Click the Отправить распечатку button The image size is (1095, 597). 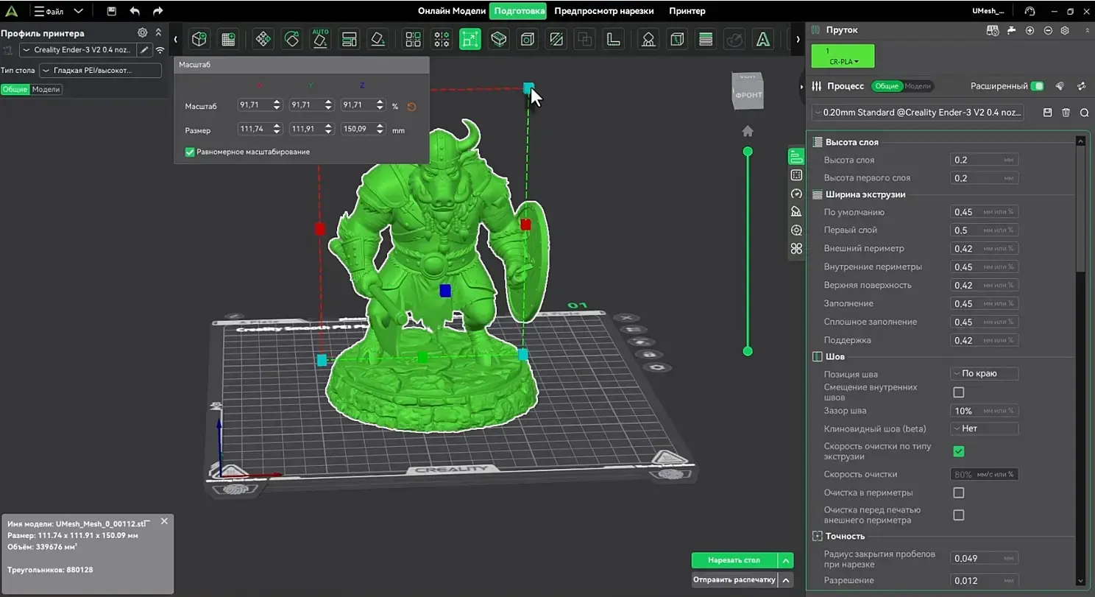click(734, 580)
